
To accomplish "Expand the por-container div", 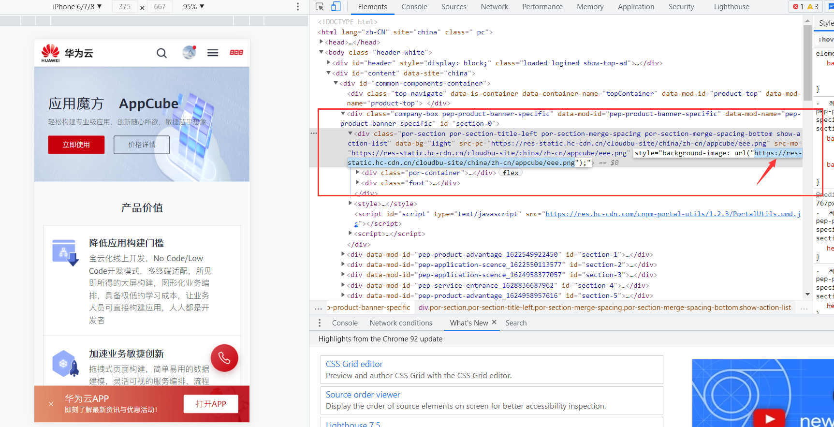I will coord(358,173).
